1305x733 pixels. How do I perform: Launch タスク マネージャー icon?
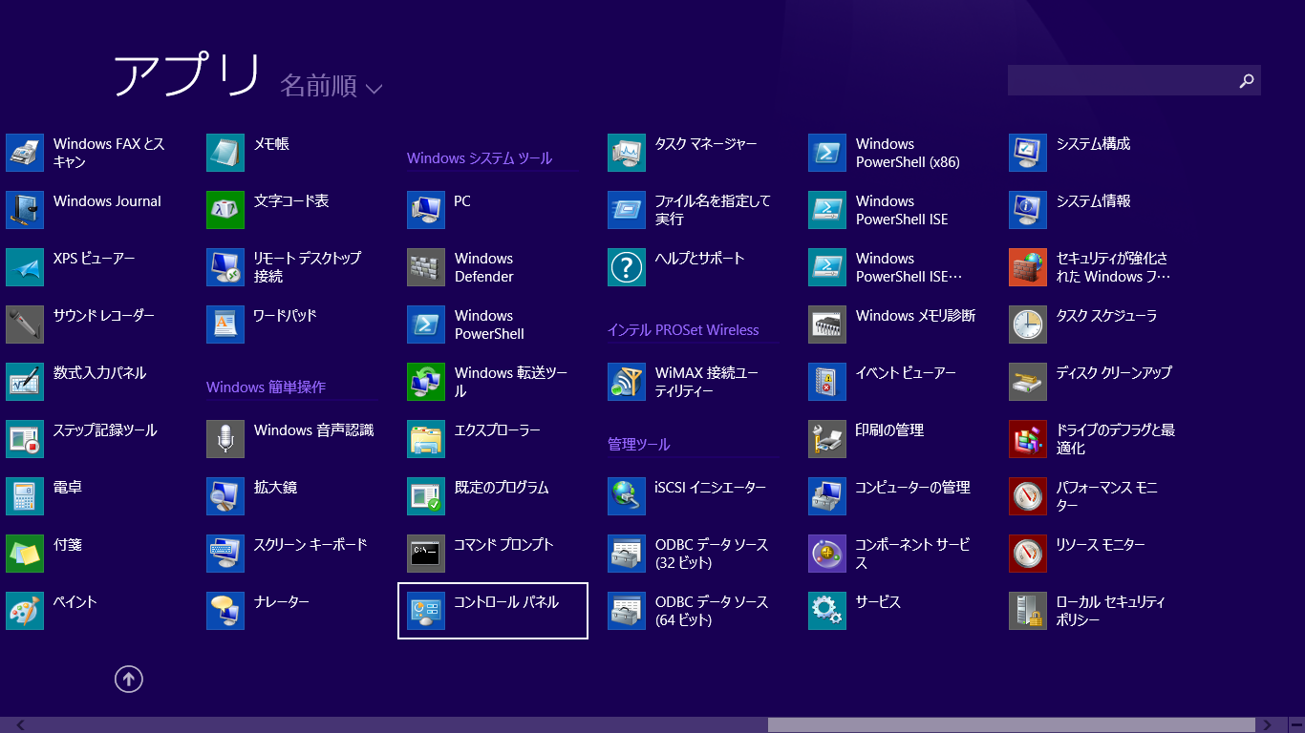tap(627, 153)
